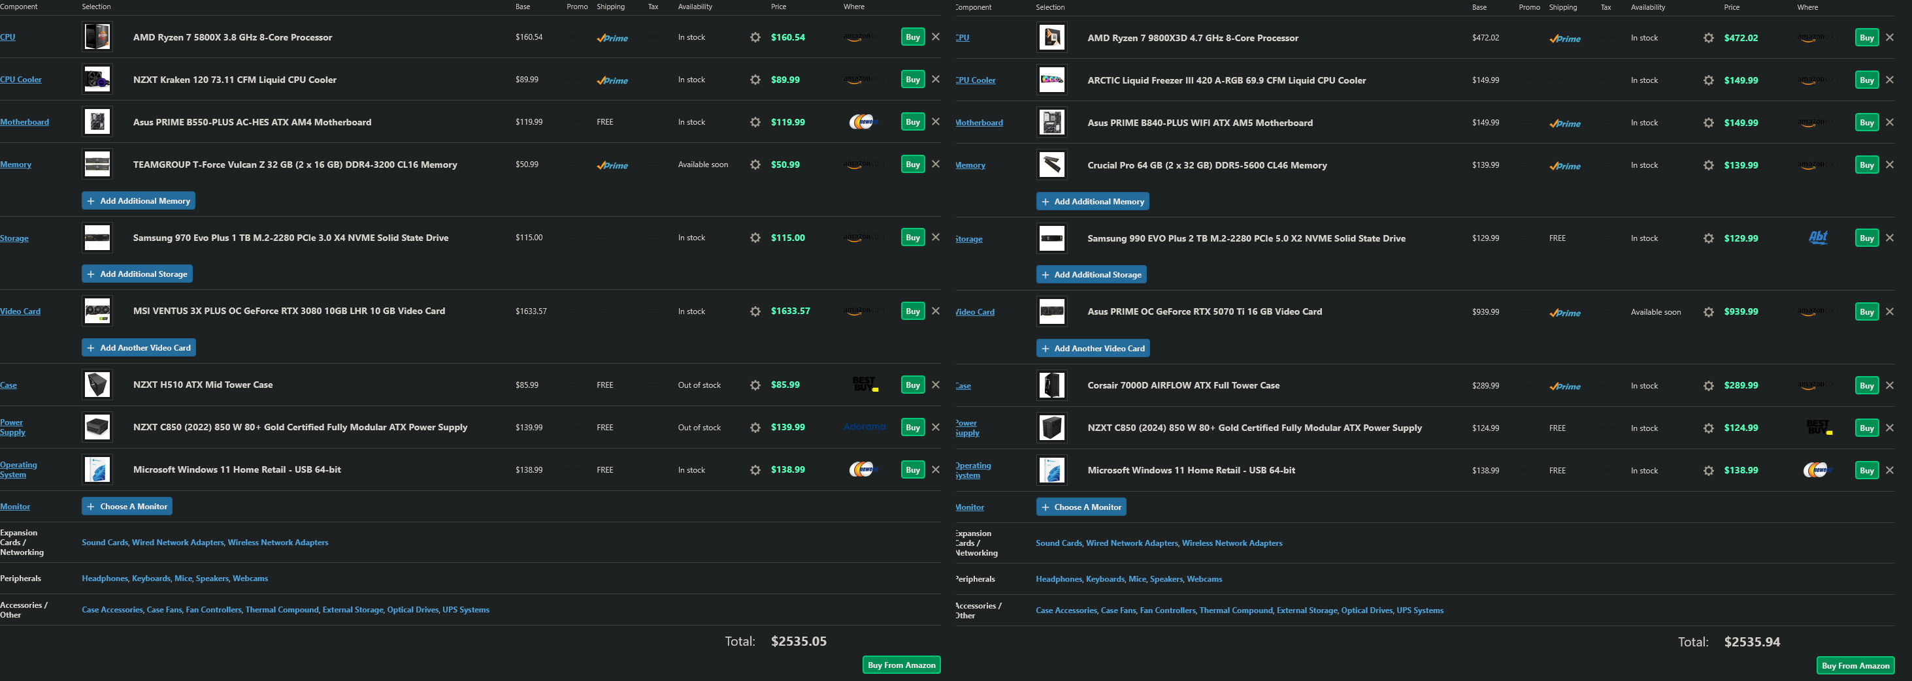
Task: Open the Headphones link in left list
Action: point(105,578)
